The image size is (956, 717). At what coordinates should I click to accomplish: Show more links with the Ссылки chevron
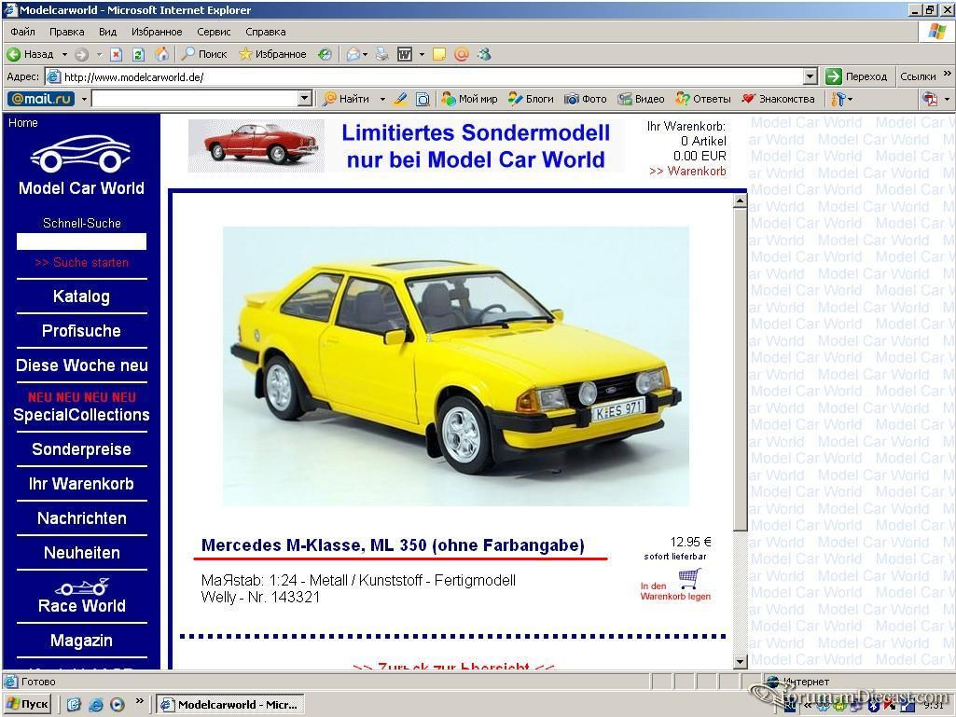[947, 74]
